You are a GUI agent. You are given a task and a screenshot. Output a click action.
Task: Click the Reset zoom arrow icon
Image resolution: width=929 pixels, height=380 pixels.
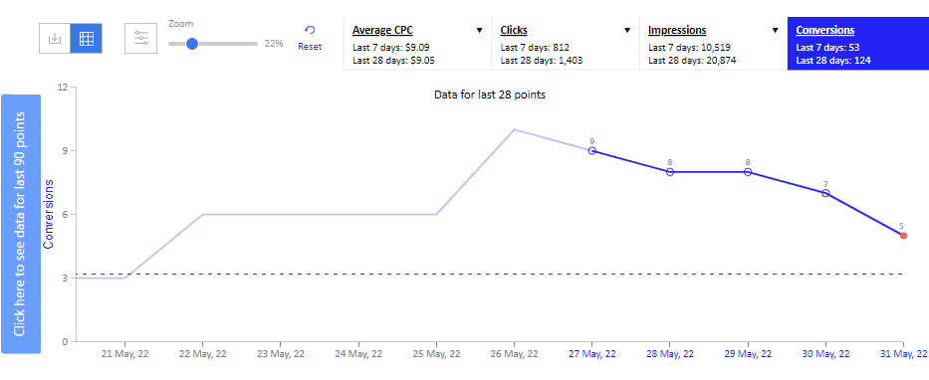[x=310, y=30]
